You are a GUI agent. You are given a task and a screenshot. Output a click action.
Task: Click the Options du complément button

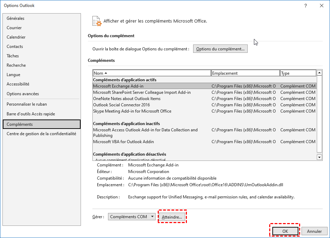(220, 49)
